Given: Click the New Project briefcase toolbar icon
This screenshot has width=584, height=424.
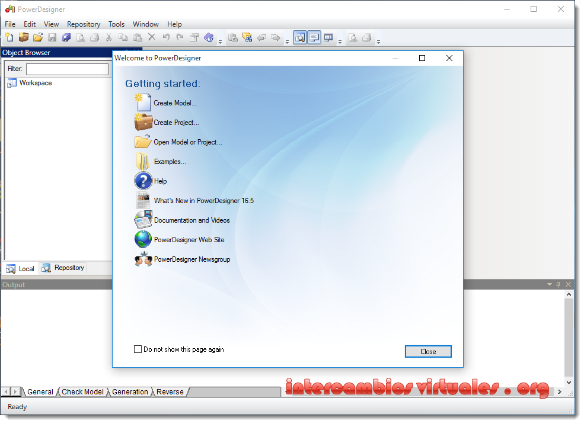Looking at the screenshot, I should (24, 37).
